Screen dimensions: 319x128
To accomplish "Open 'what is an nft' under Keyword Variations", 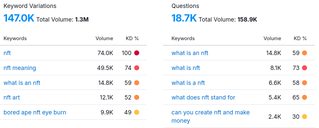I will pos(22,83).
